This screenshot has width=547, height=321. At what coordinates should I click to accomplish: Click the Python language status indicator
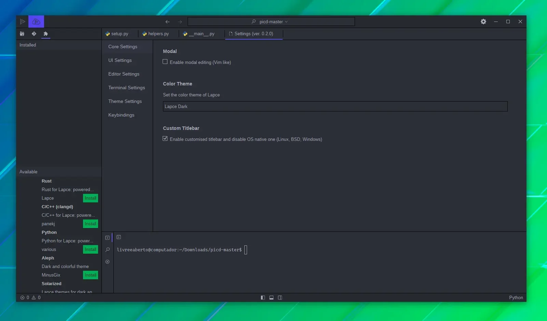tap(516, 298)
